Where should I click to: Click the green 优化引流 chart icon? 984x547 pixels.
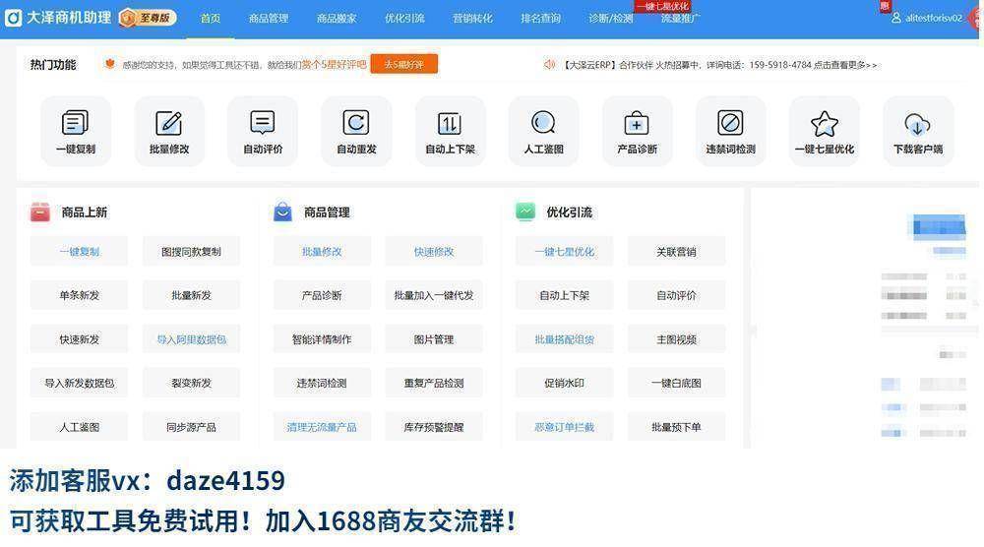[525, 213]
